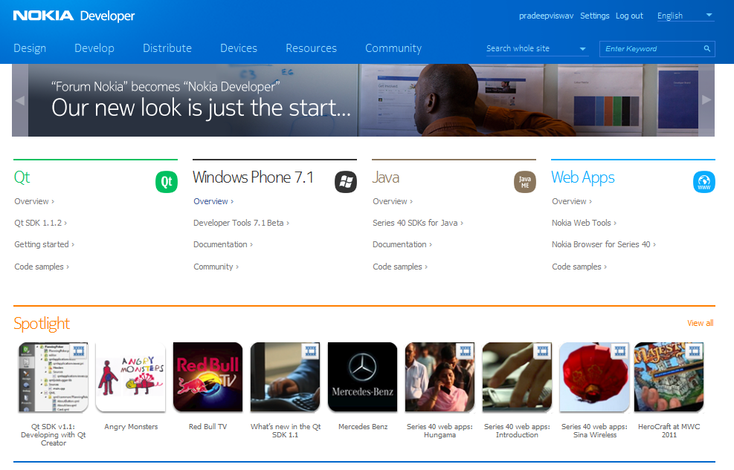Screen dimensions: 734x470
Task: Open Series 40 Introduction thumbnail
Action: (x=518, y=377)
